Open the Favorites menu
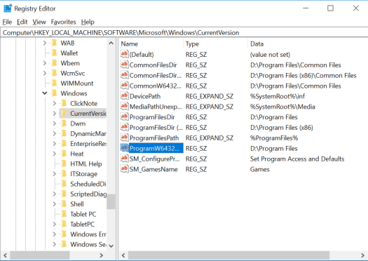This screenshot has width=368, height=261. 63,22
